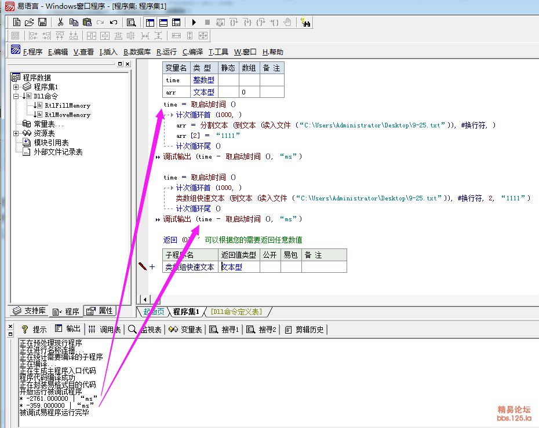The width and height of the screenshot is (539, 428).
Task: Switch to the 属性 panel tab
Action: (100, 311)
